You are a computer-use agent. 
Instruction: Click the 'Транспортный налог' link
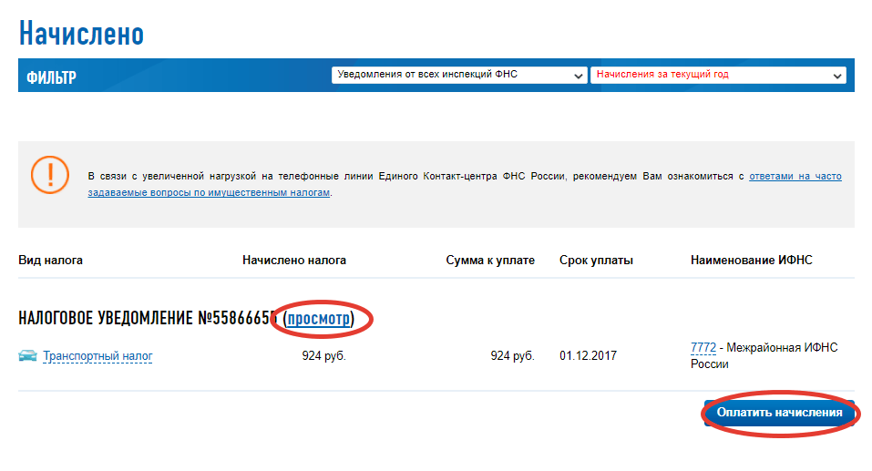[97, 356]
